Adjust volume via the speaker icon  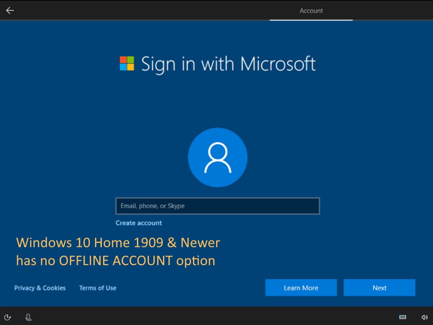click(424, 317)
